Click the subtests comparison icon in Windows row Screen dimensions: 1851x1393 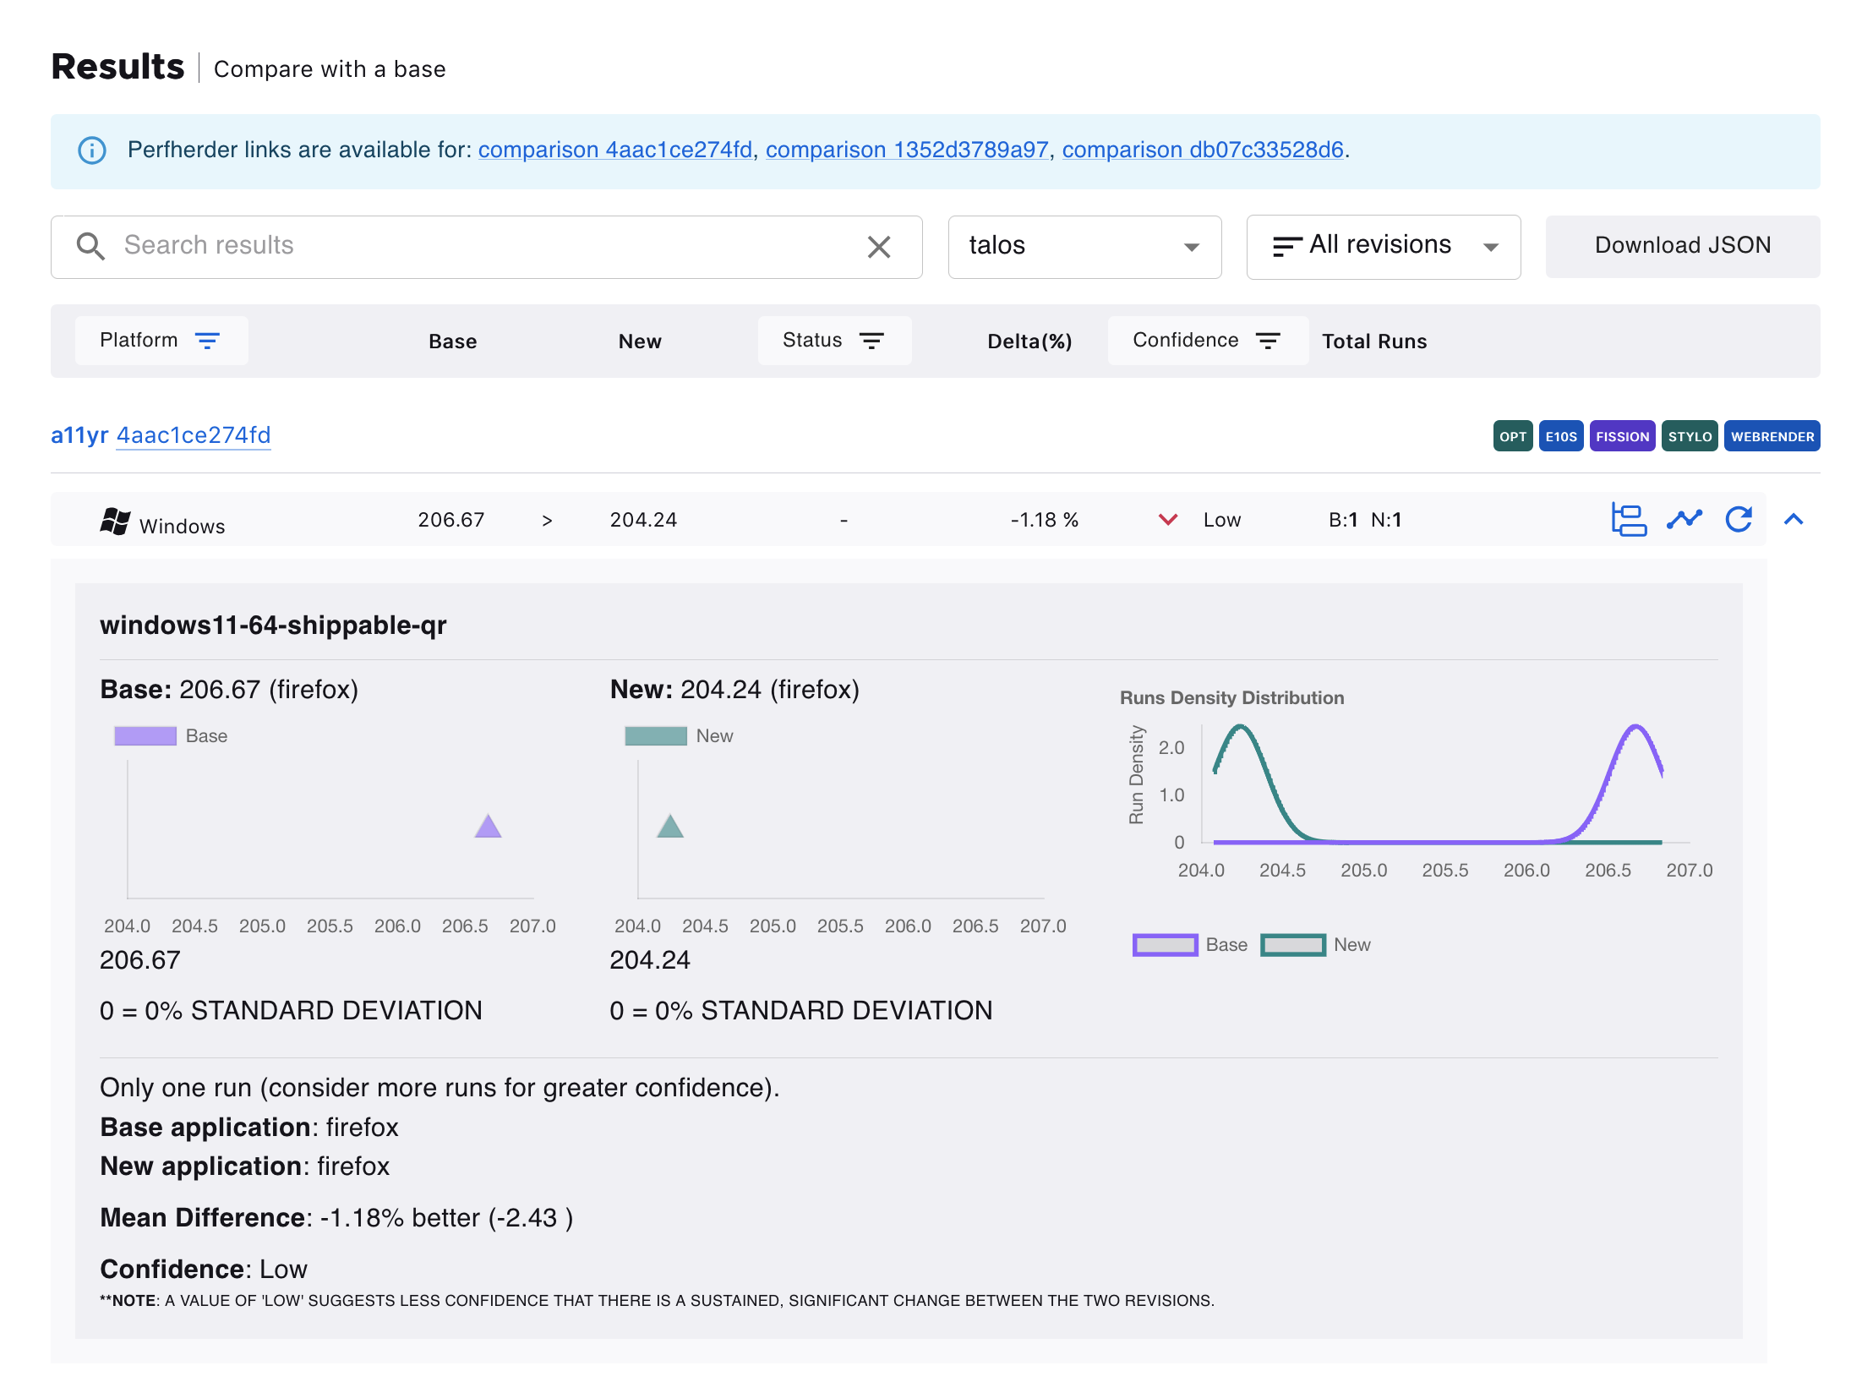click(1628, 519)
